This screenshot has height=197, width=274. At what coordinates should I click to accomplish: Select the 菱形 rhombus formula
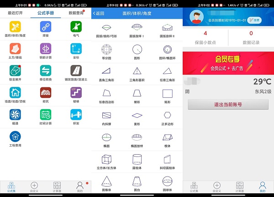tap(137, 118)
